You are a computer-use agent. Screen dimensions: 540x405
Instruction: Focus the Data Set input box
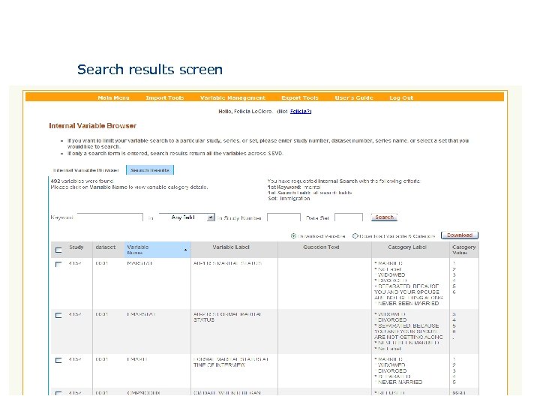(x=349, y=217)
